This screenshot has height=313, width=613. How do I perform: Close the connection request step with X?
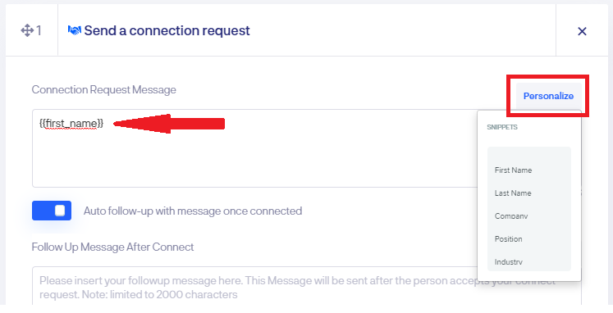point(582,31)
